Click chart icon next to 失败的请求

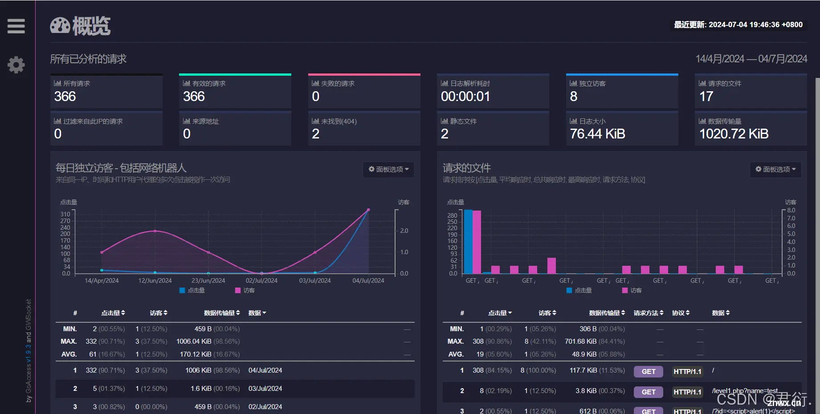tap(315, 83)
